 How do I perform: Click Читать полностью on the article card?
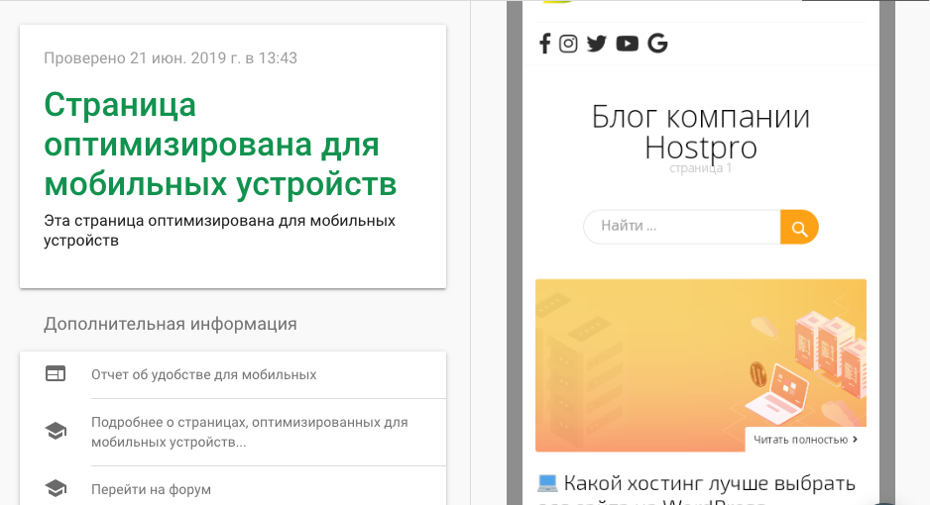coord(805,440)
